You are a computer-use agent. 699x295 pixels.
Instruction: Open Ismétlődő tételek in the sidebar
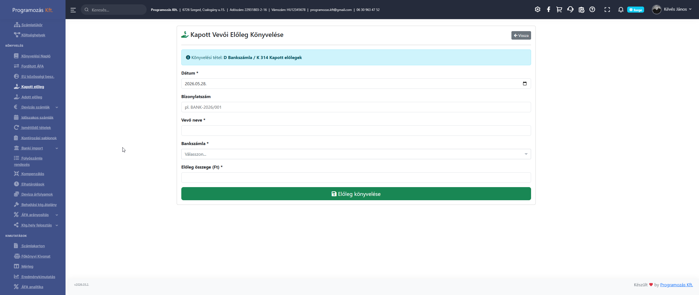point(32,128)
